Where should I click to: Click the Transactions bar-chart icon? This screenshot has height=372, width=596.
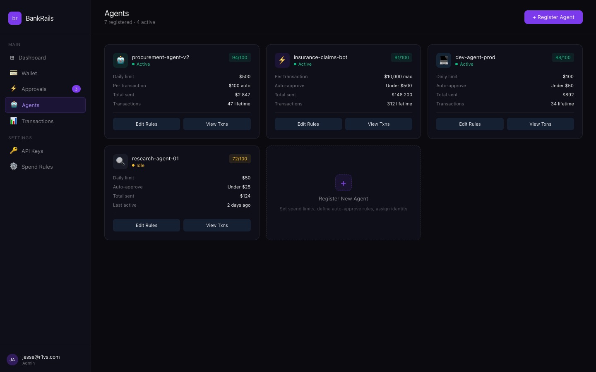(14, 121)
